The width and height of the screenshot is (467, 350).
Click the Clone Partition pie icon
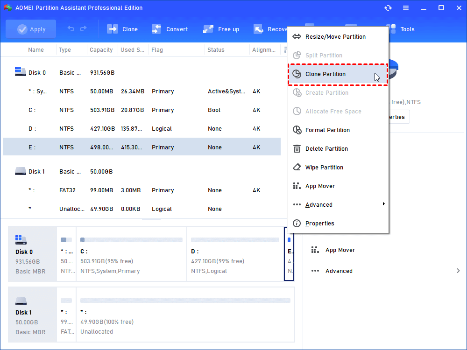pos(297,74)
